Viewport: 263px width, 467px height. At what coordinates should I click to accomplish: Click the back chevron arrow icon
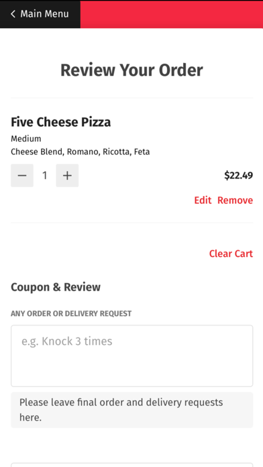pos(13,14)
